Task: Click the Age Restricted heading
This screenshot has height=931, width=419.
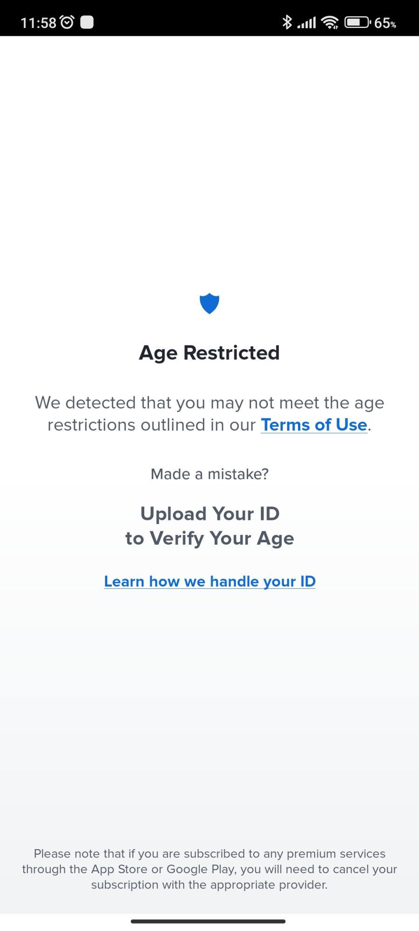Action: click(209, 352)
